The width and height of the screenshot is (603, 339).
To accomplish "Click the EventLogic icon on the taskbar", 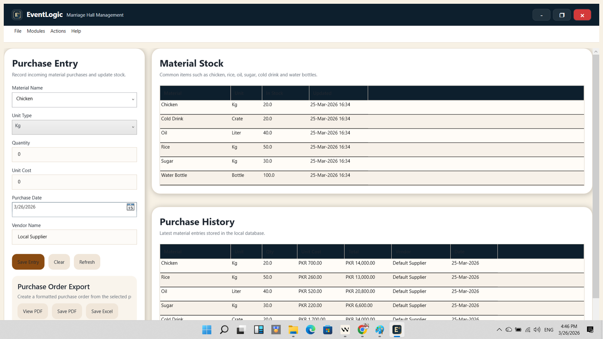I will tap(396, 330).
